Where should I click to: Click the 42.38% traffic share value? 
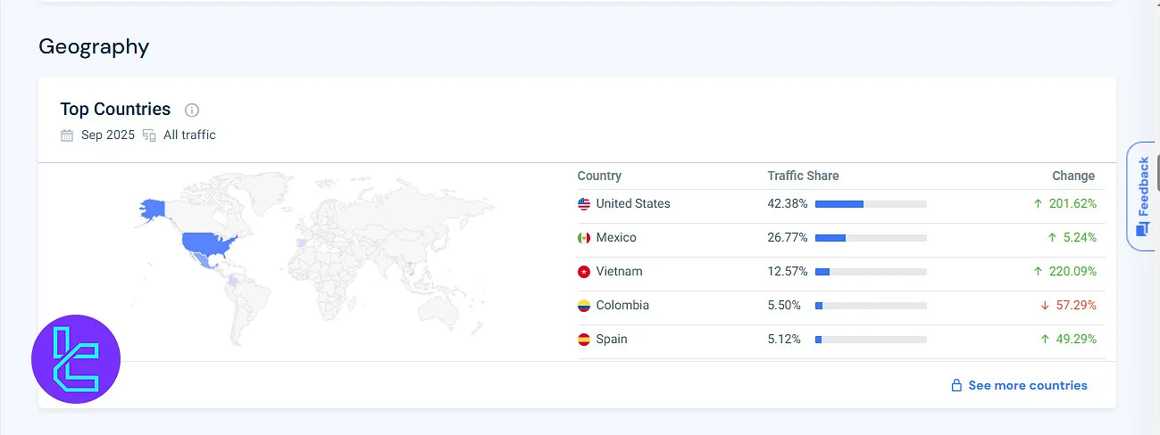point(788,204)
